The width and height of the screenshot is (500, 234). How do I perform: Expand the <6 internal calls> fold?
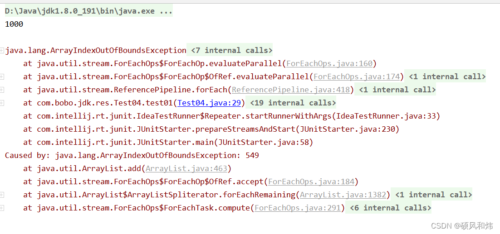tap(391, 208)
